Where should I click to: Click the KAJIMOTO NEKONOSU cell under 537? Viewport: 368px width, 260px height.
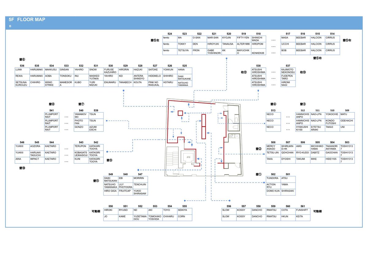point(288,71)
